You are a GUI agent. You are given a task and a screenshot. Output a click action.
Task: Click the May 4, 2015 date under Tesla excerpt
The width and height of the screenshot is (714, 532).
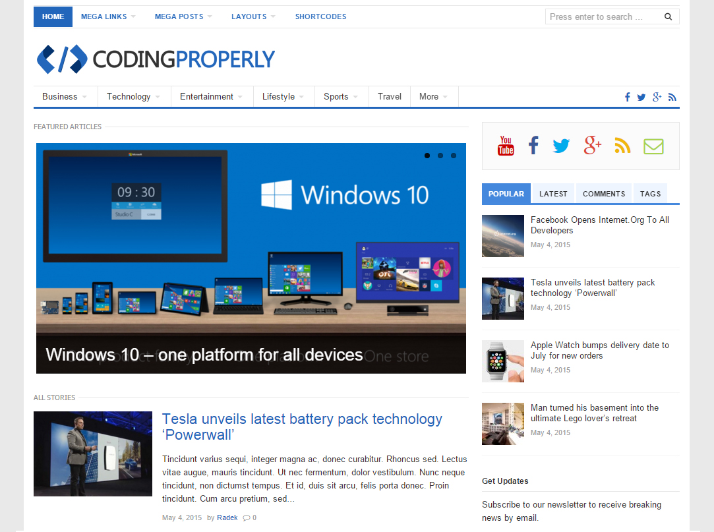(182, 517)
